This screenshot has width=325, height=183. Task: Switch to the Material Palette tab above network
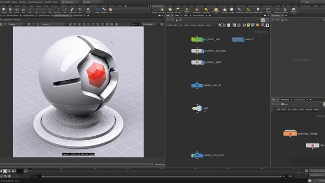pyautogui.click(x=198, y=15)
